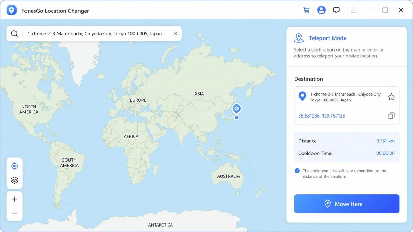
Task: Click the ASIA map label
Action: click(x=199, y=93)
